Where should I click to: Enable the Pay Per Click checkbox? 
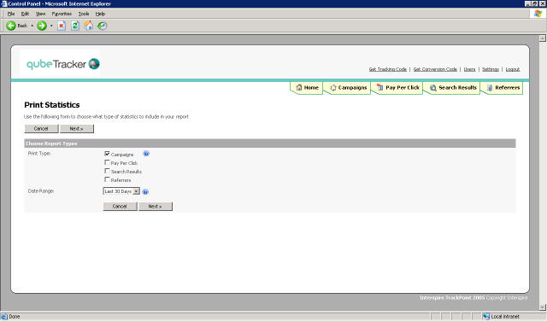point(107,162)
